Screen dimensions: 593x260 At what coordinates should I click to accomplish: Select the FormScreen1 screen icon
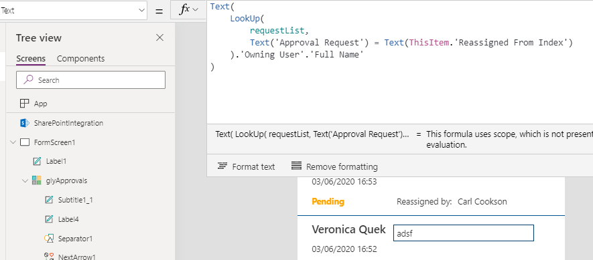pos(25,142)
